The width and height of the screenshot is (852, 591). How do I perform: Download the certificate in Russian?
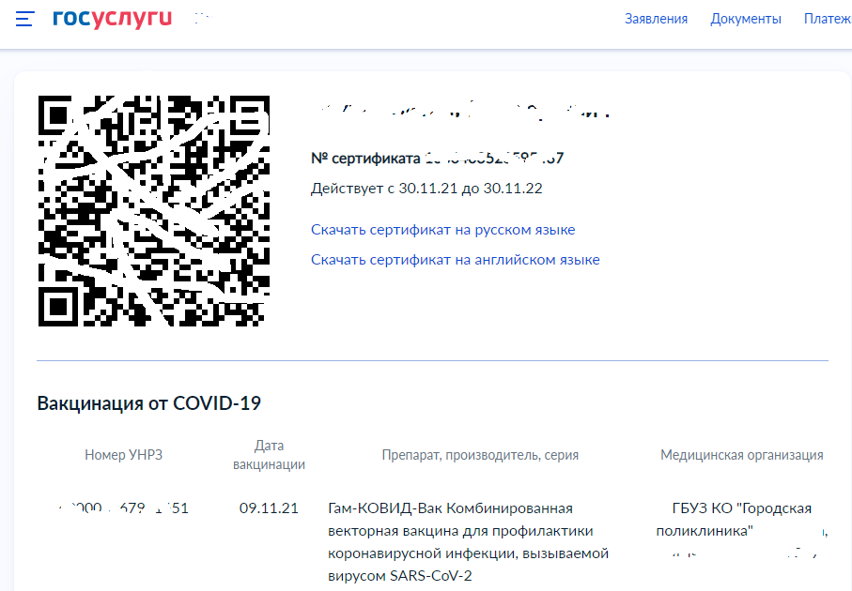coord(442,230)
